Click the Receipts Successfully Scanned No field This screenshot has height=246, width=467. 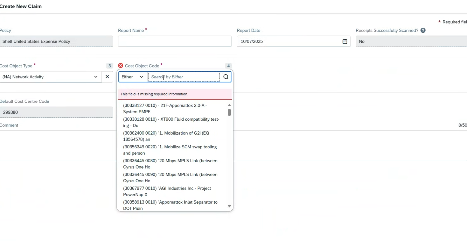coord(411,41)
